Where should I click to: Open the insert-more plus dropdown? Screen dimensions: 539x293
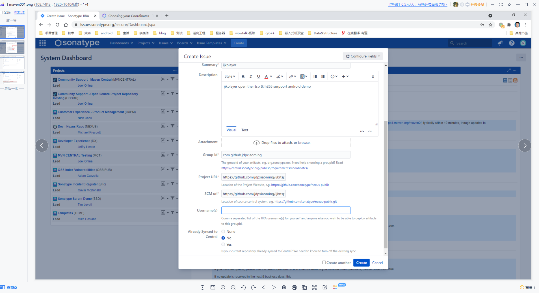pyautogui.click(x=345, y=76)
